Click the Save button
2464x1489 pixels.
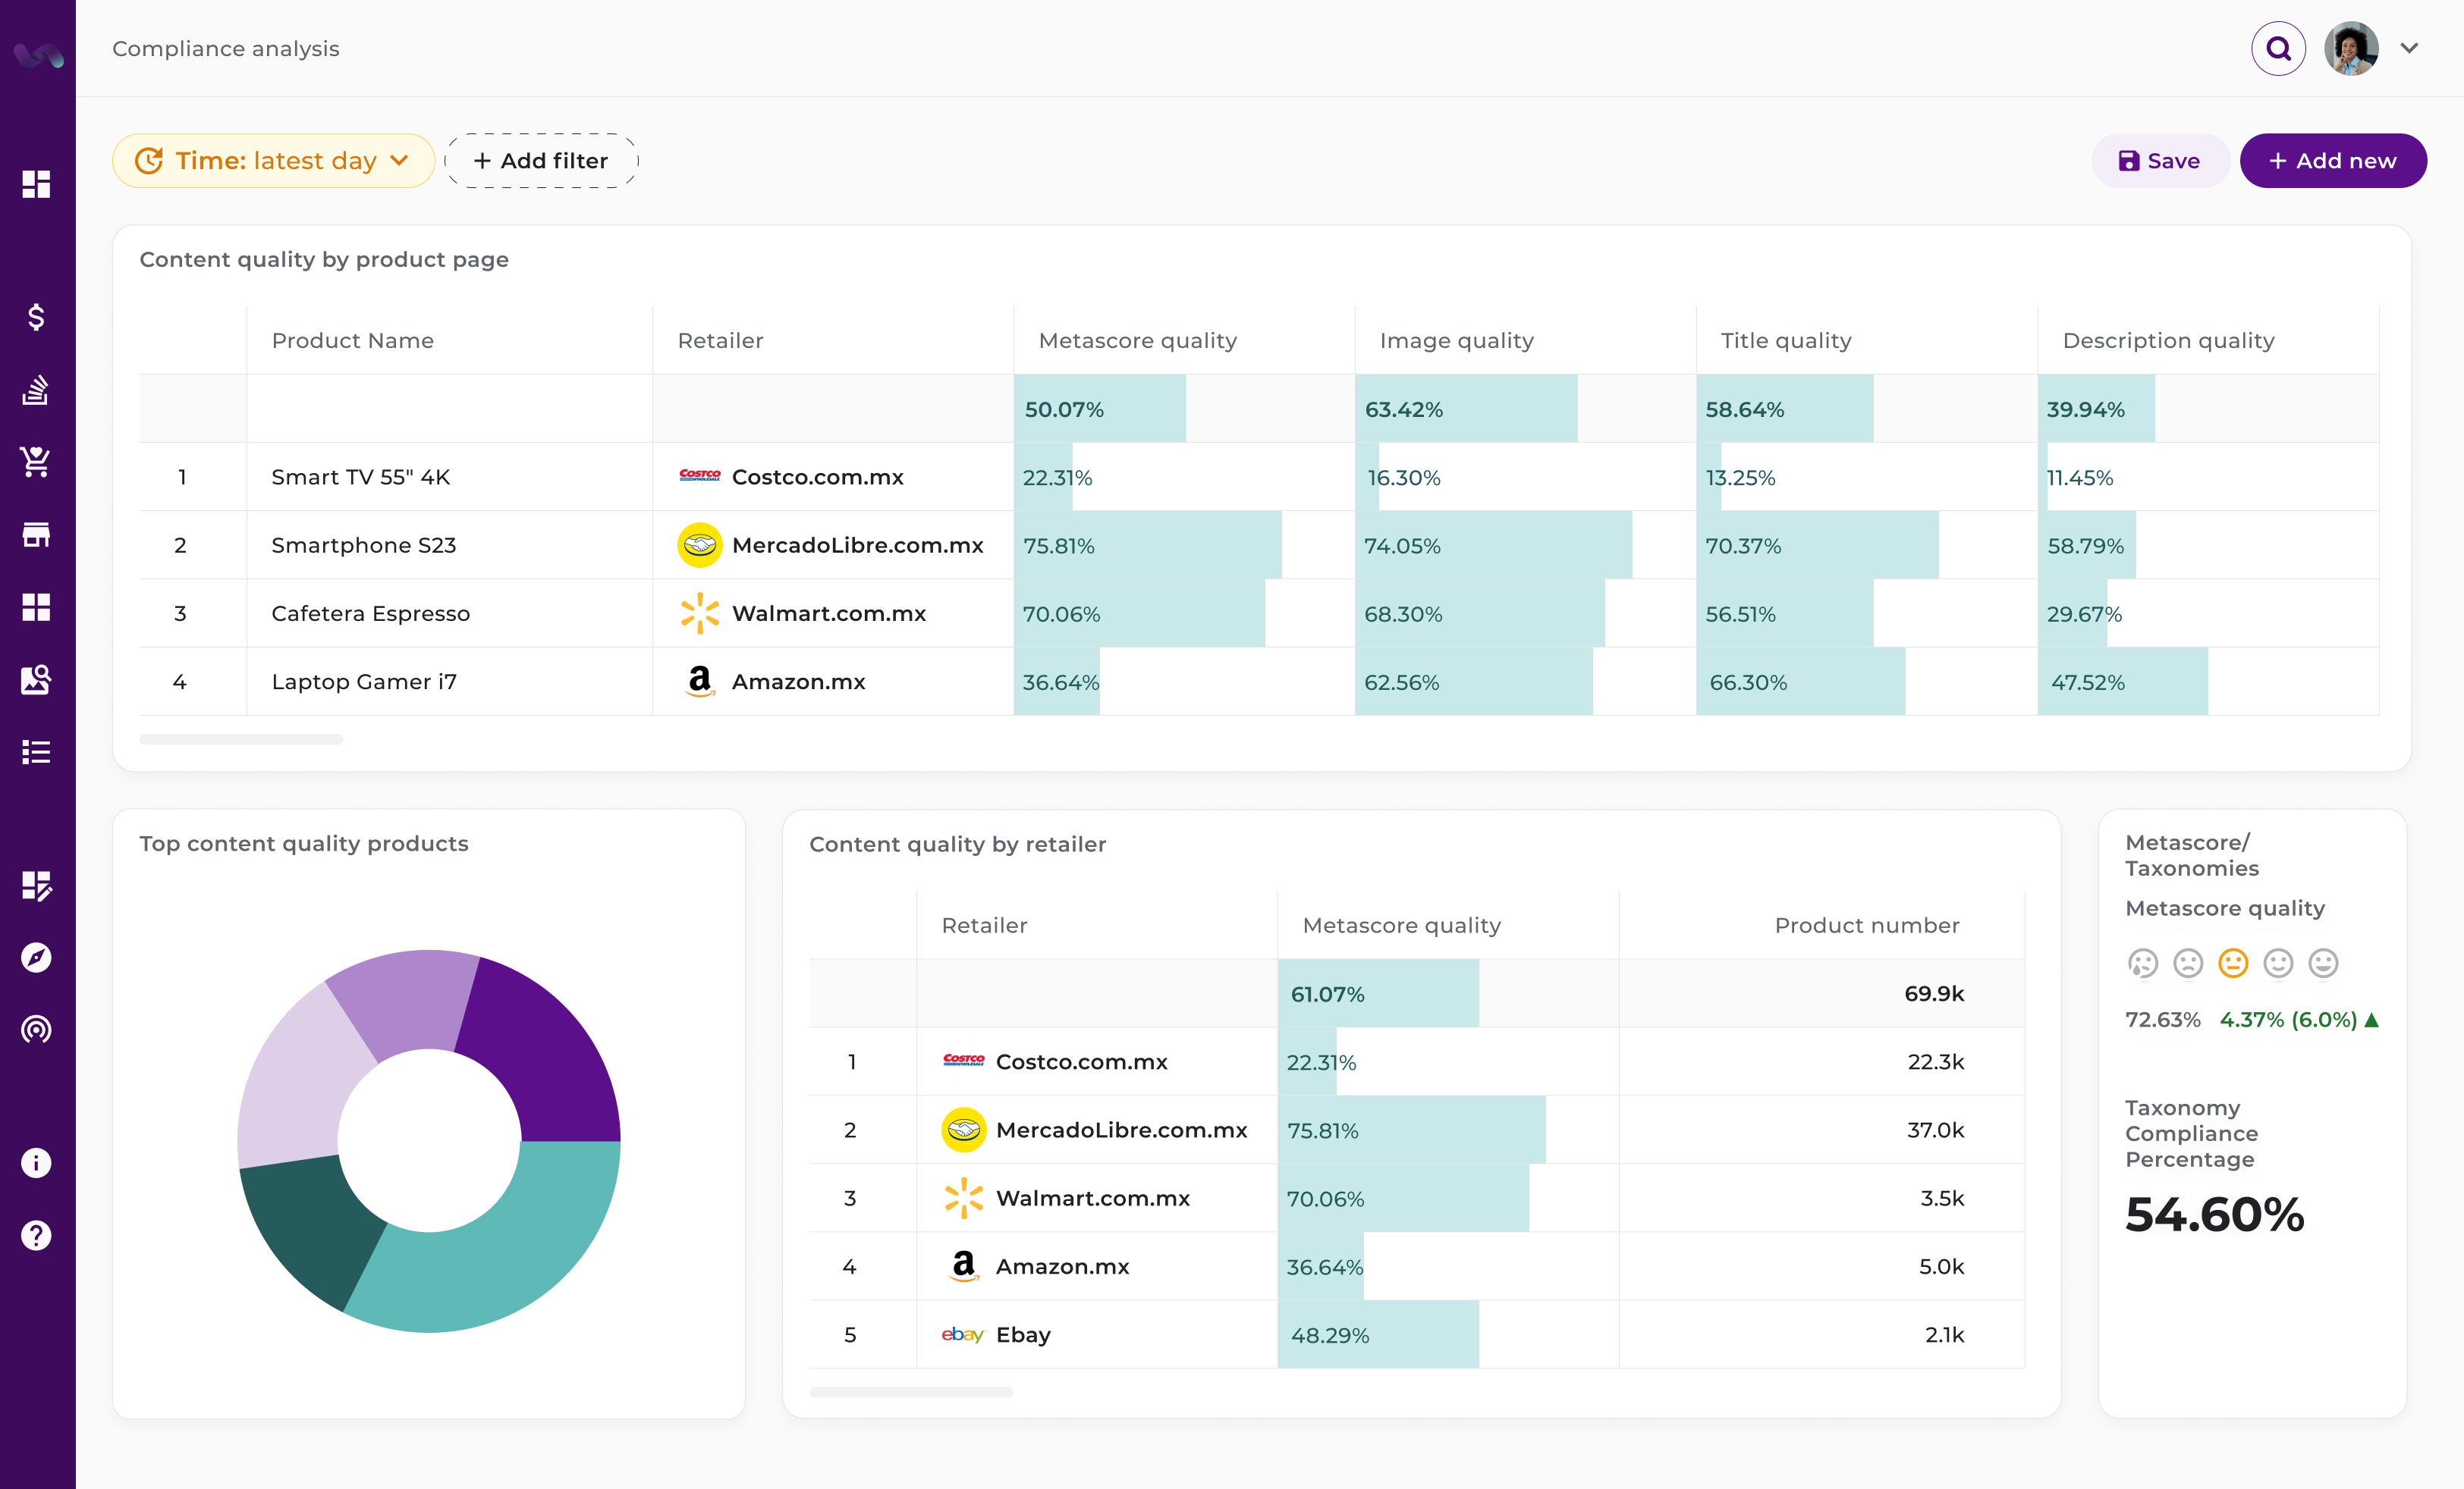(2159, 160)
